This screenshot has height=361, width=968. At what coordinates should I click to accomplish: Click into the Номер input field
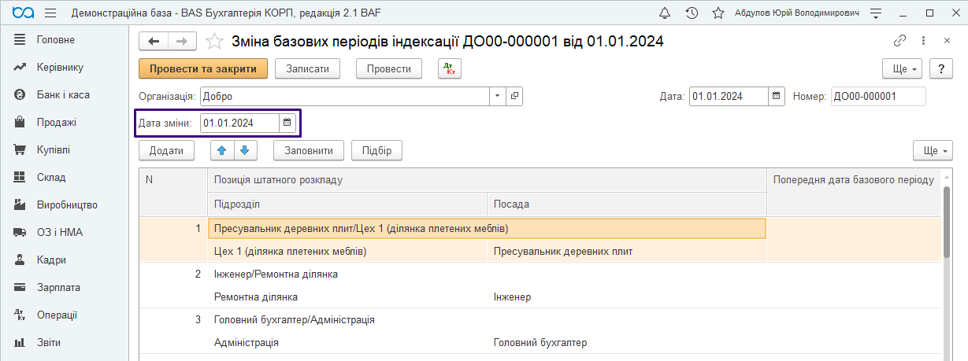point(878,96)
